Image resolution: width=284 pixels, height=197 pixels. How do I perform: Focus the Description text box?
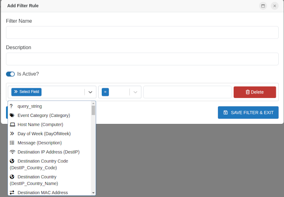[x=142, y=59]
